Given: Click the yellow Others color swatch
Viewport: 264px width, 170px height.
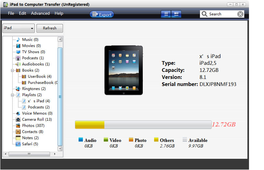Looking at the screenshot, I should 156,140.
